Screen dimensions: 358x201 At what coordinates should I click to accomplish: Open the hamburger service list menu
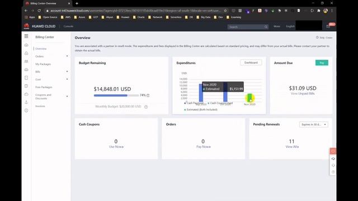click(26, 36)
